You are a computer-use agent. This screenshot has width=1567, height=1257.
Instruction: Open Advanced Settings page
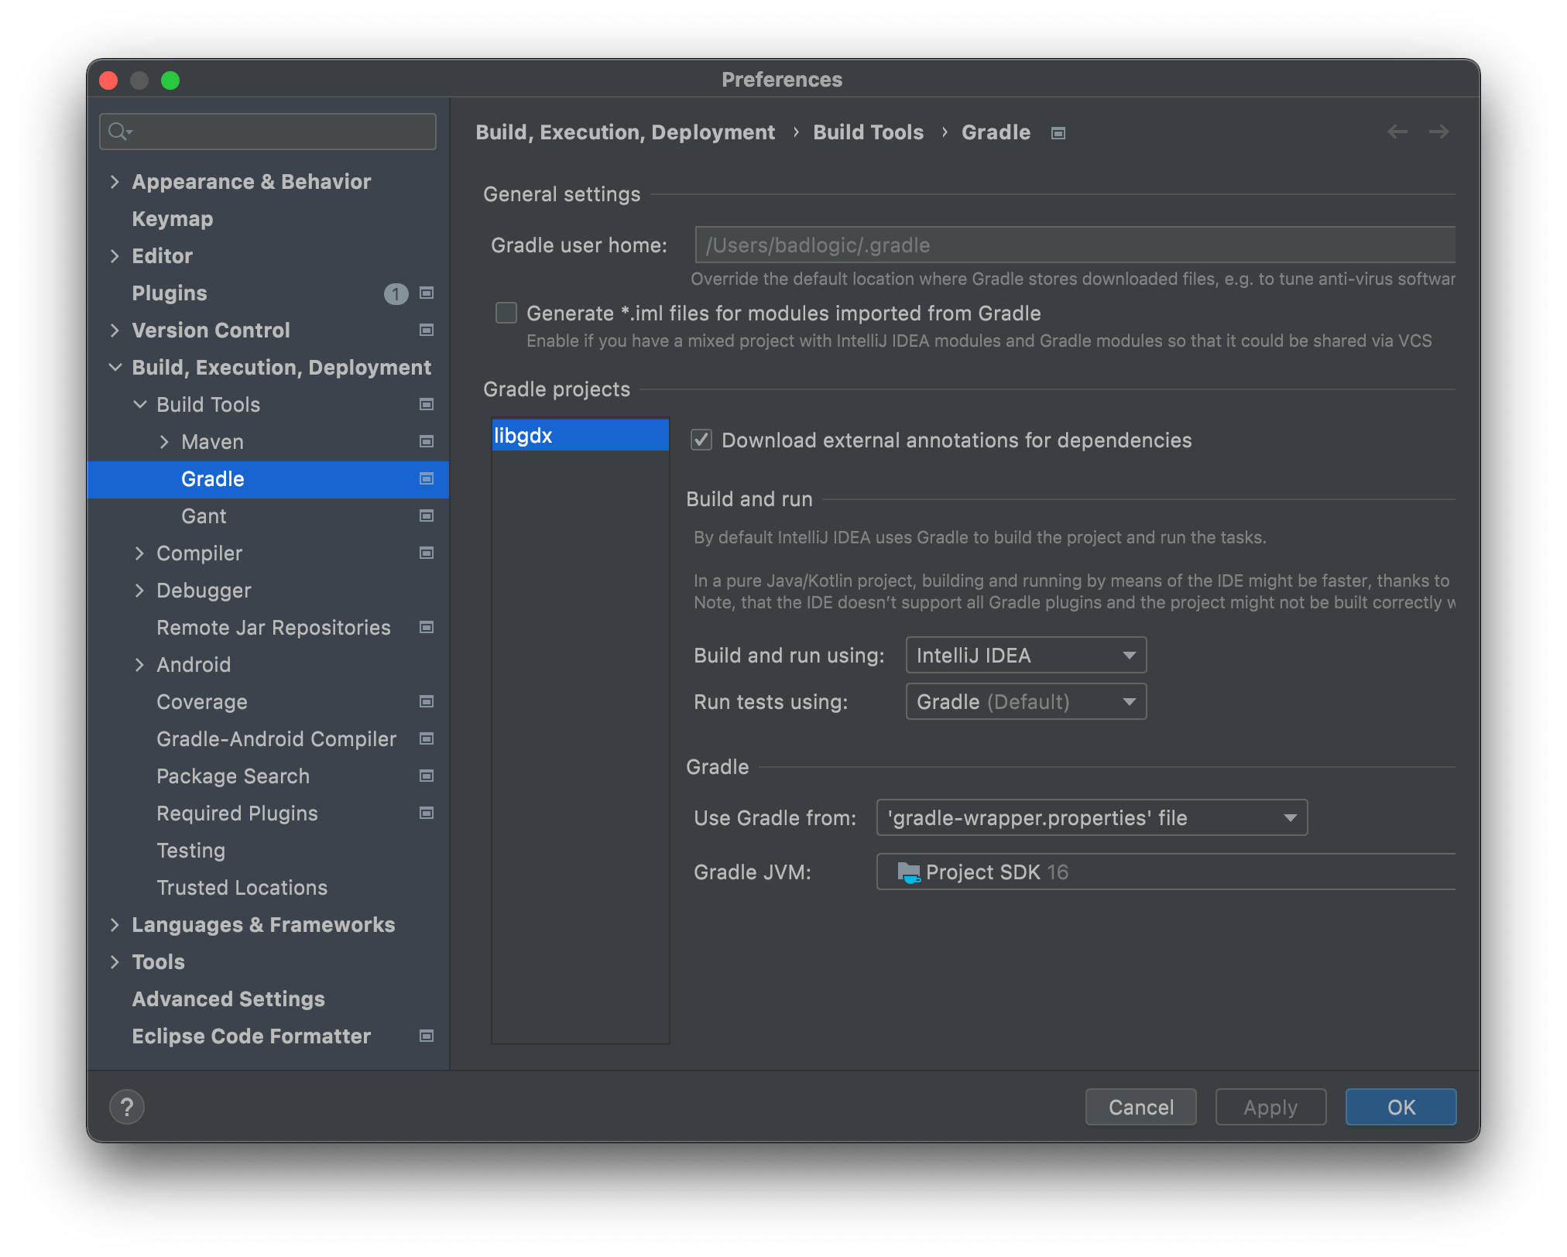[228, 999]
